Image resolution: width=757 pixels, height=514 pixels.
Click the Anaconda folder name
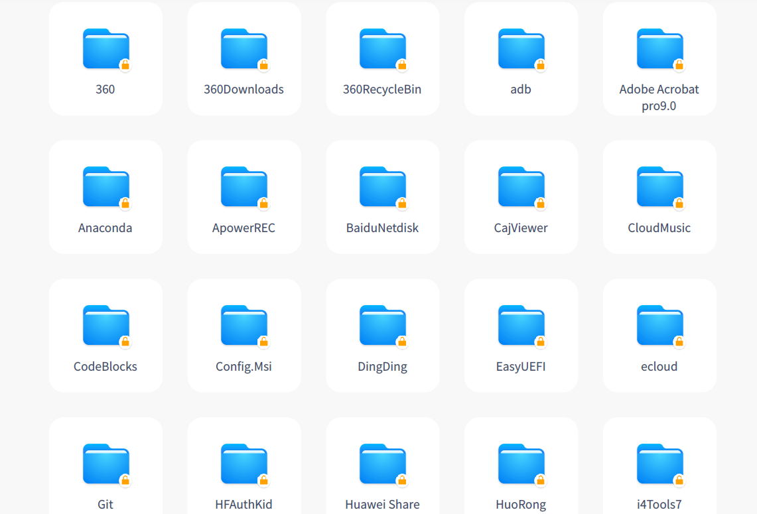105,227
